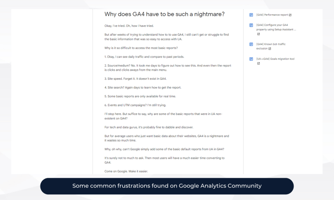Image resolution: width=334 pixels, height=200 pixels.
Task: Click the "Why does GA4 have to be such a nightmare?" heading
Action: click(164, 14)
